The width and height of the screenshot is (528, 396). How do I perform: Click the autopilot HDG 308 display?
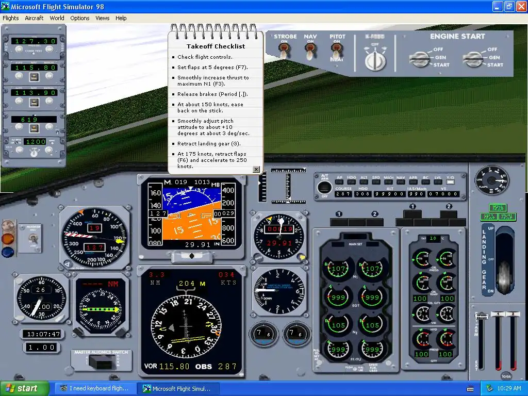point(363,194)
